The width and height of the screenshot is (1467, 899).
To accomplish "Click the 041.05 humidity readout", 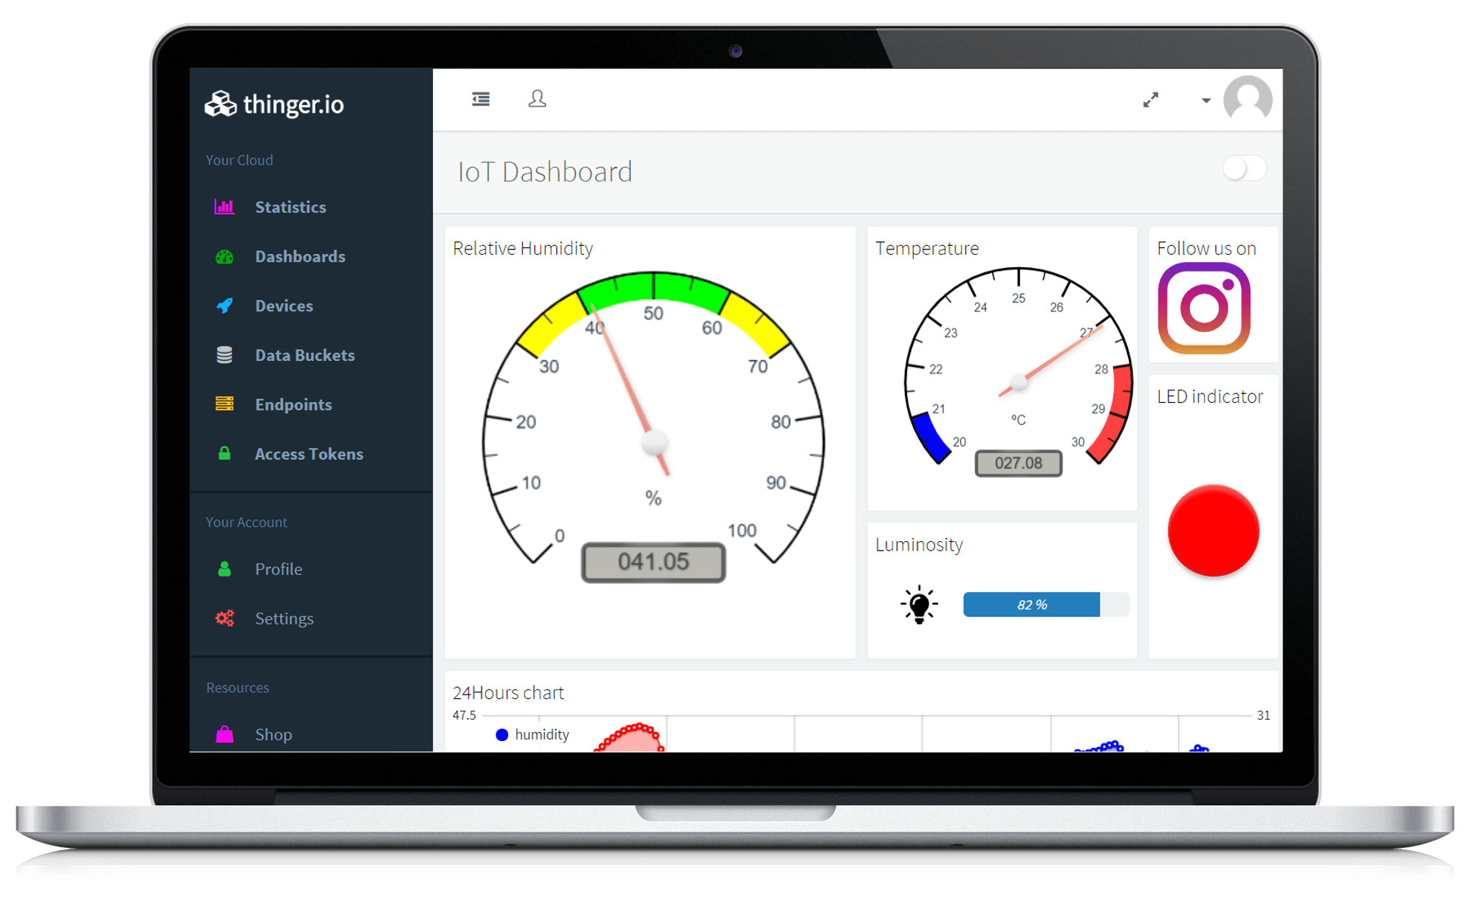I will click(653, 562).
